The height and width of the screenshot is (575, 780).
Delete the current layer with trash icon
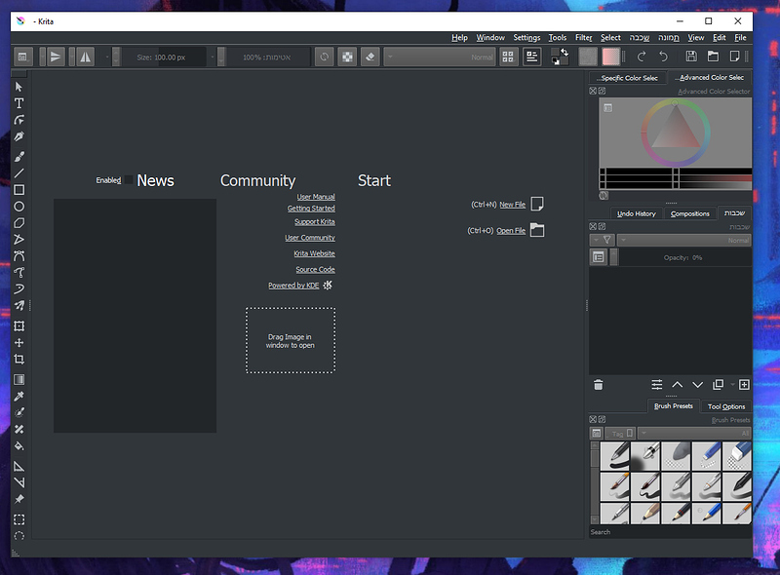598,385
